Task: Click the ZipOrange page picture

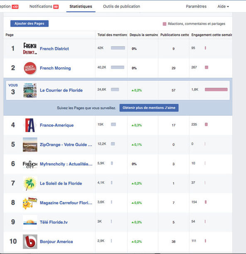Action: pyautogui.click(x=30, y=145)
